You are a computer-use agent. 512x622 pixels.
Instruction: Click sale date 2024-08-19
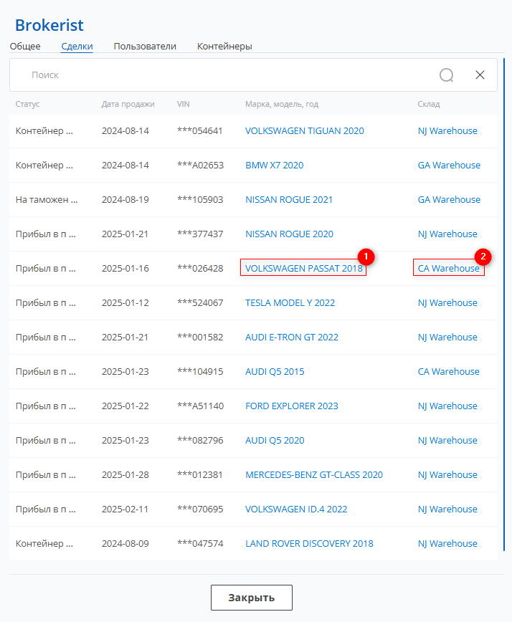125,199
